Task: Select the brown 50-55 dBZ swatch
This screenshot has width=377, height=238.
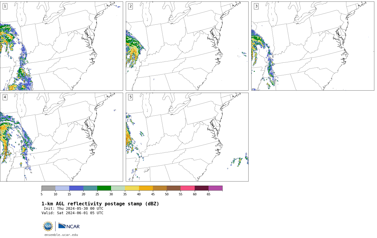Action: pyautogui.click(x=174, y=188)
